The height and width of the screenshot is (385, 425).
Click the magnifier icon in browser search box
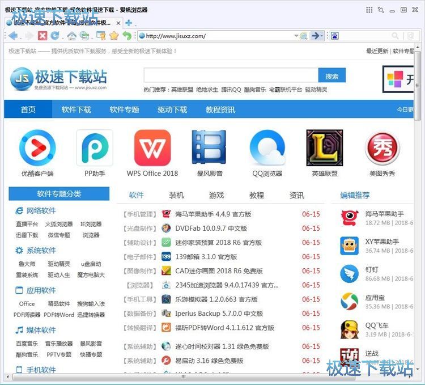[x=395, y=36]
